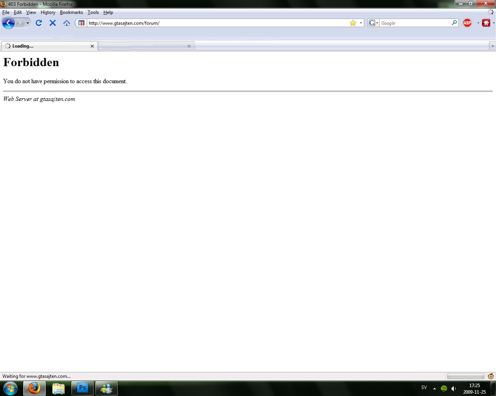This screenshot has height=396, width=496.
Task: Click the Firefox logo in the title bar
Action: [x=3, y=4]
